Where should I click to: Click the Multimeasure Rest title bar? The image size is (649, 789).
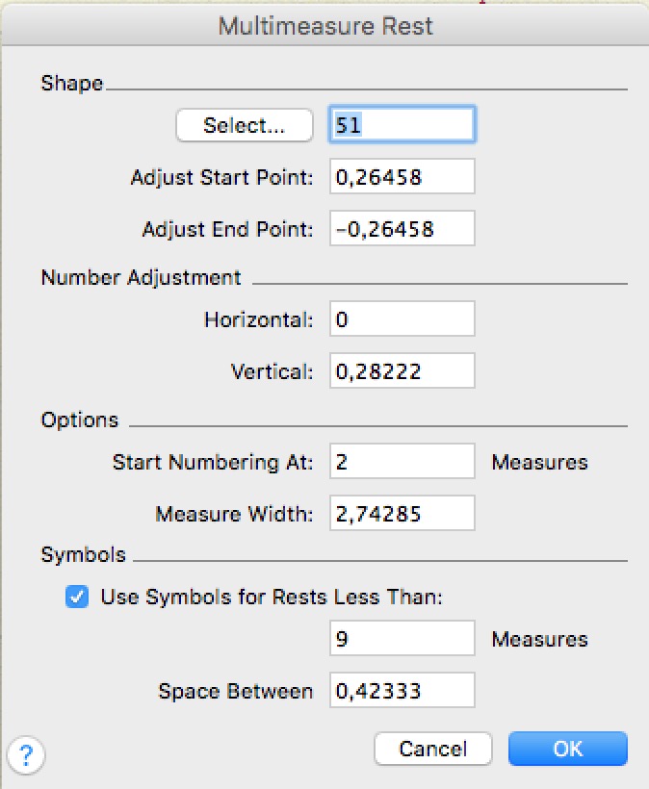[324, 25]
